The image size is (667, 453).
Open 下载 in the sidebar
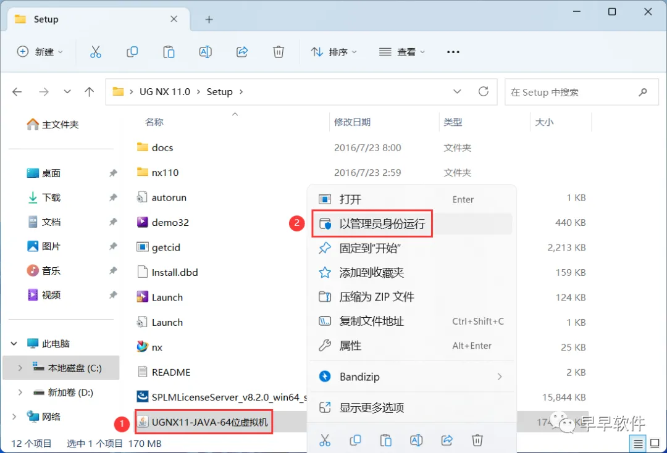tap(44, 197)
